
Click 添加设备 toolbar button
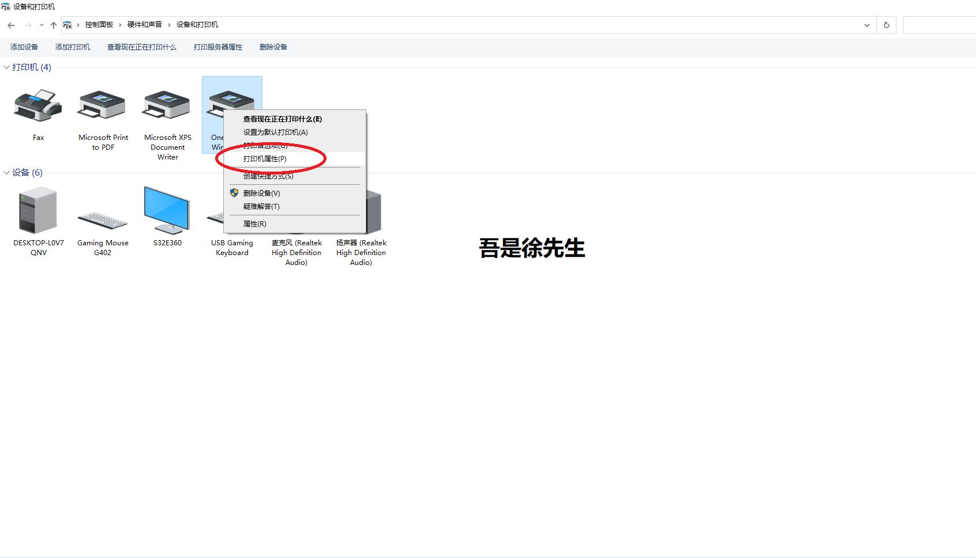(x=24, y=47)
